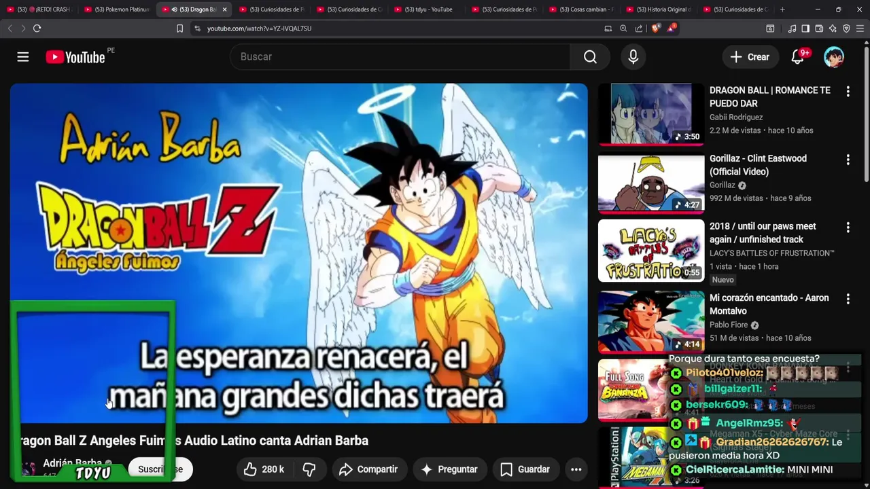Click the search magnifier button
Image resolution: width=870 pixels, height=489 pixels.
coord(590,57)
